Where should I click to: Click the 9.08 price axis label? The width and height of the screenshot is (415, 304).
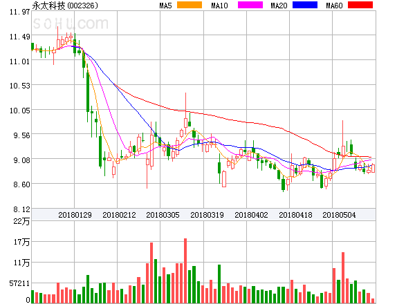click(x=21, y=160)
